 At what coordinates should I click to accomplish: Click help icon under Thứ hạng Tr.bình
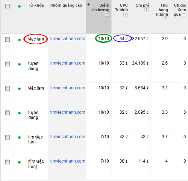pos(166,19)
